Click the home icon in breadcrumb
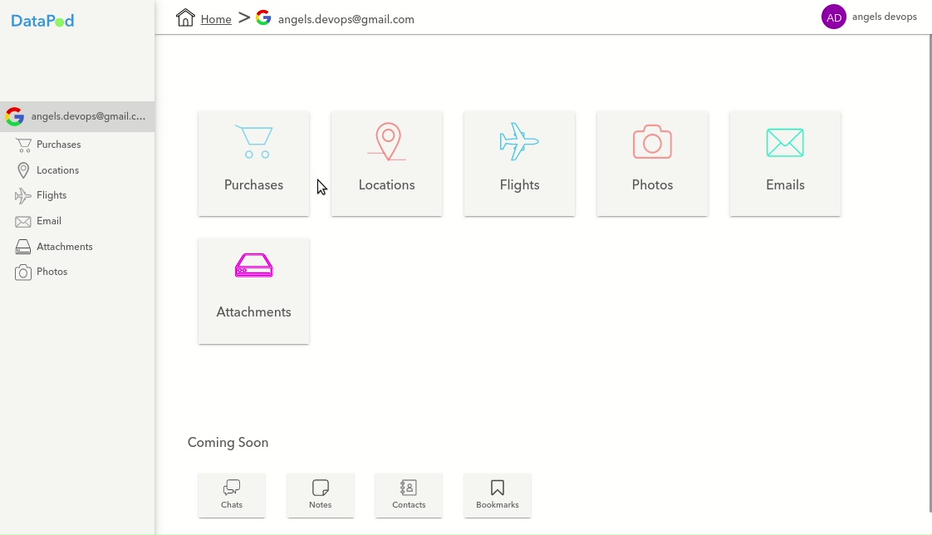This screenshot has width=932, height=535. coord(185,17)
